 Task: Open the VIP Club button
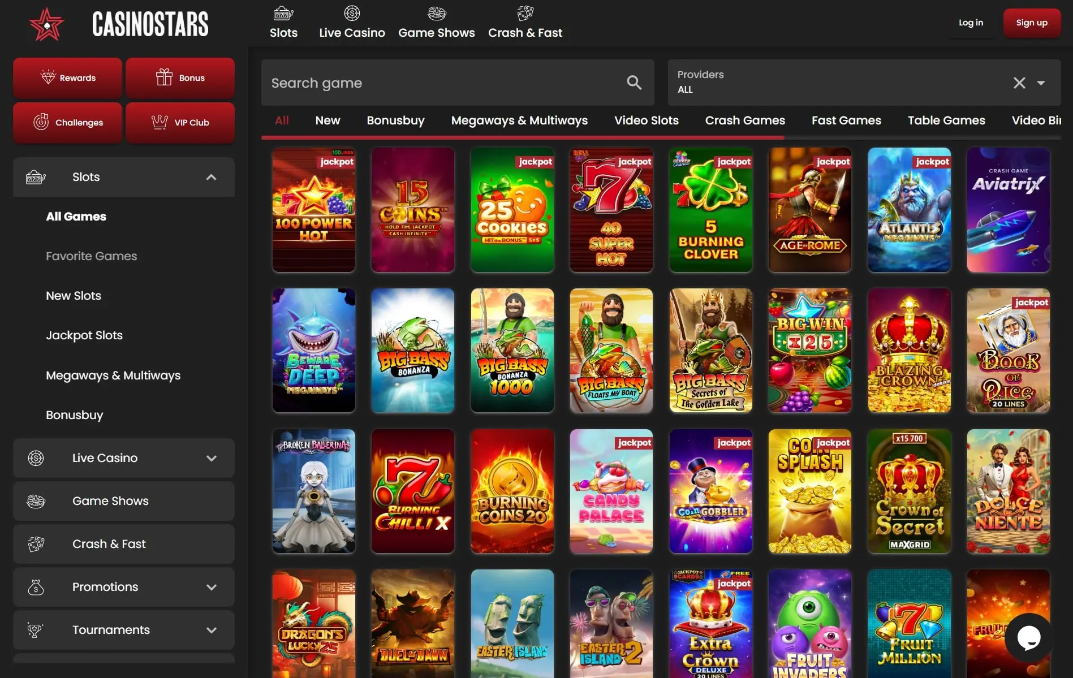[x=180, y=122]
